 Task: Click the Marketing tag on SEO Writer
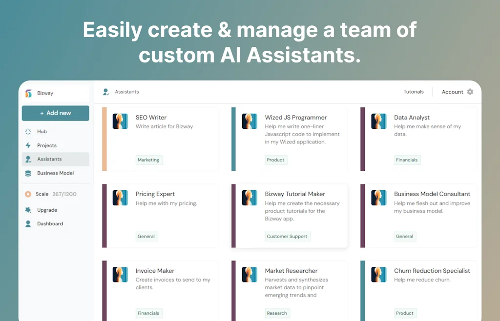pyautogui.click(x=149, y=160)
